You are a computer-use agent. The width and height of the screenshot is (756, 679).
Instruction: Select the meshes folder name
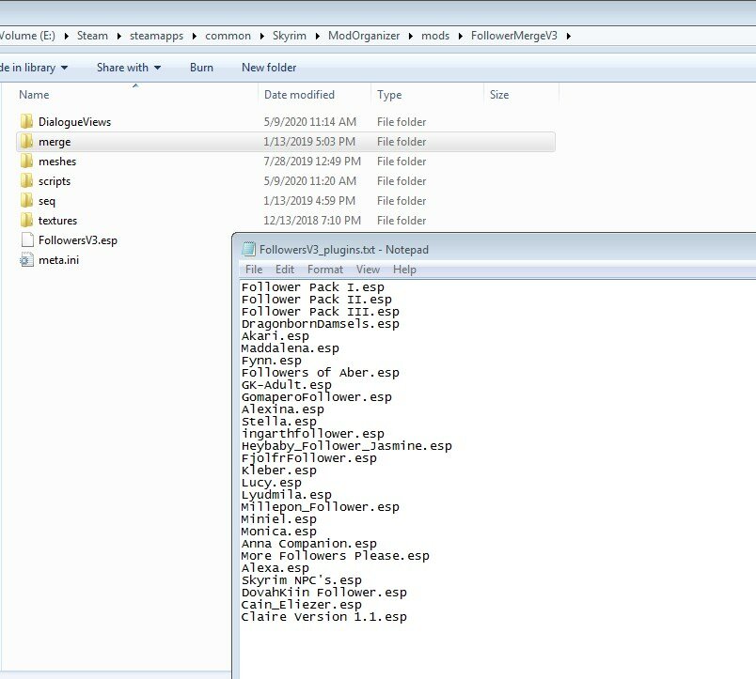coord(57,162)
